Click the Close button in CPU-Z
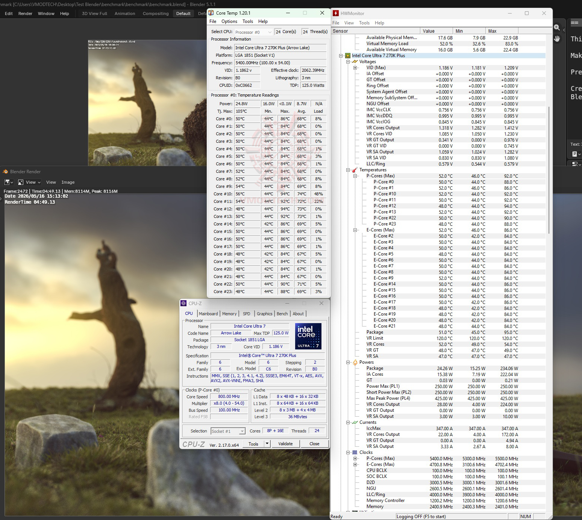 pos(314,444)
